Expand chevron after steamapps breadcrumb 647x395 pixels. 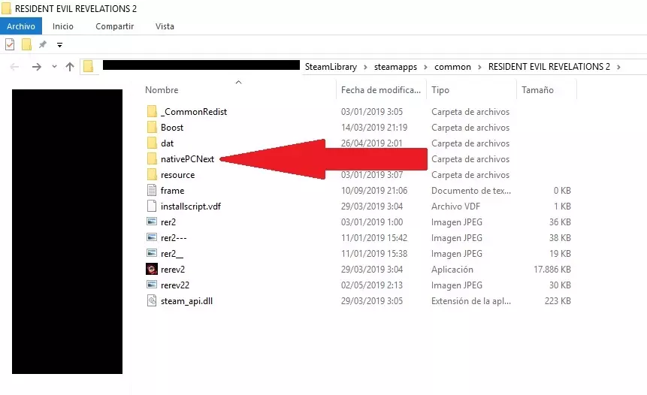pos(425,67)
